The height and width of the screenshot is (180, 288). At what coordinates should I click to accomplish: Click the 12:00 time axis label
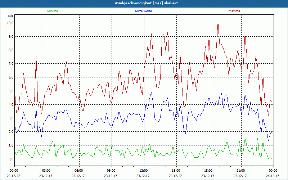[x=143, y=171]
